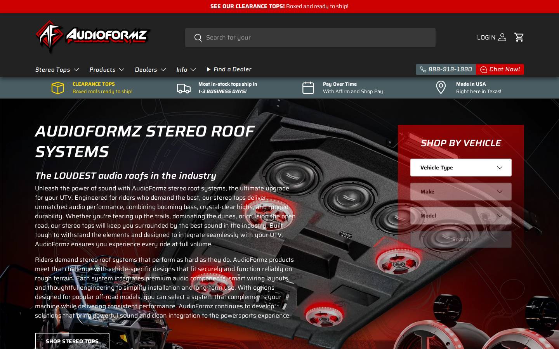Expand the Products menu
The width and height of the screenshot is (559, 349).
[x=107, y=69]
